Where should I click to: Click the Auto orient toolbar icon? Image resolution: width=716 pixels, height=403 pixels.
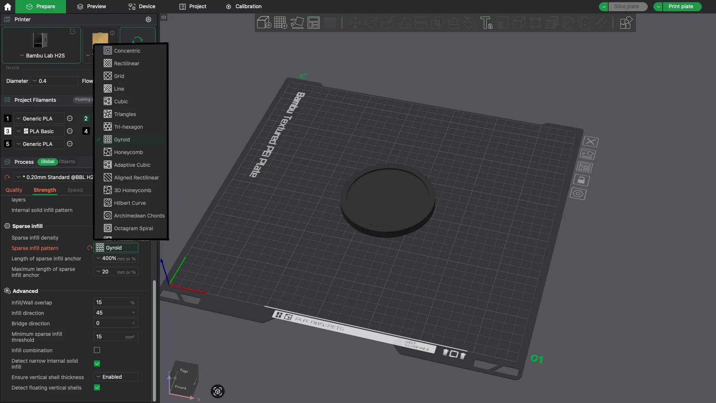297,23
